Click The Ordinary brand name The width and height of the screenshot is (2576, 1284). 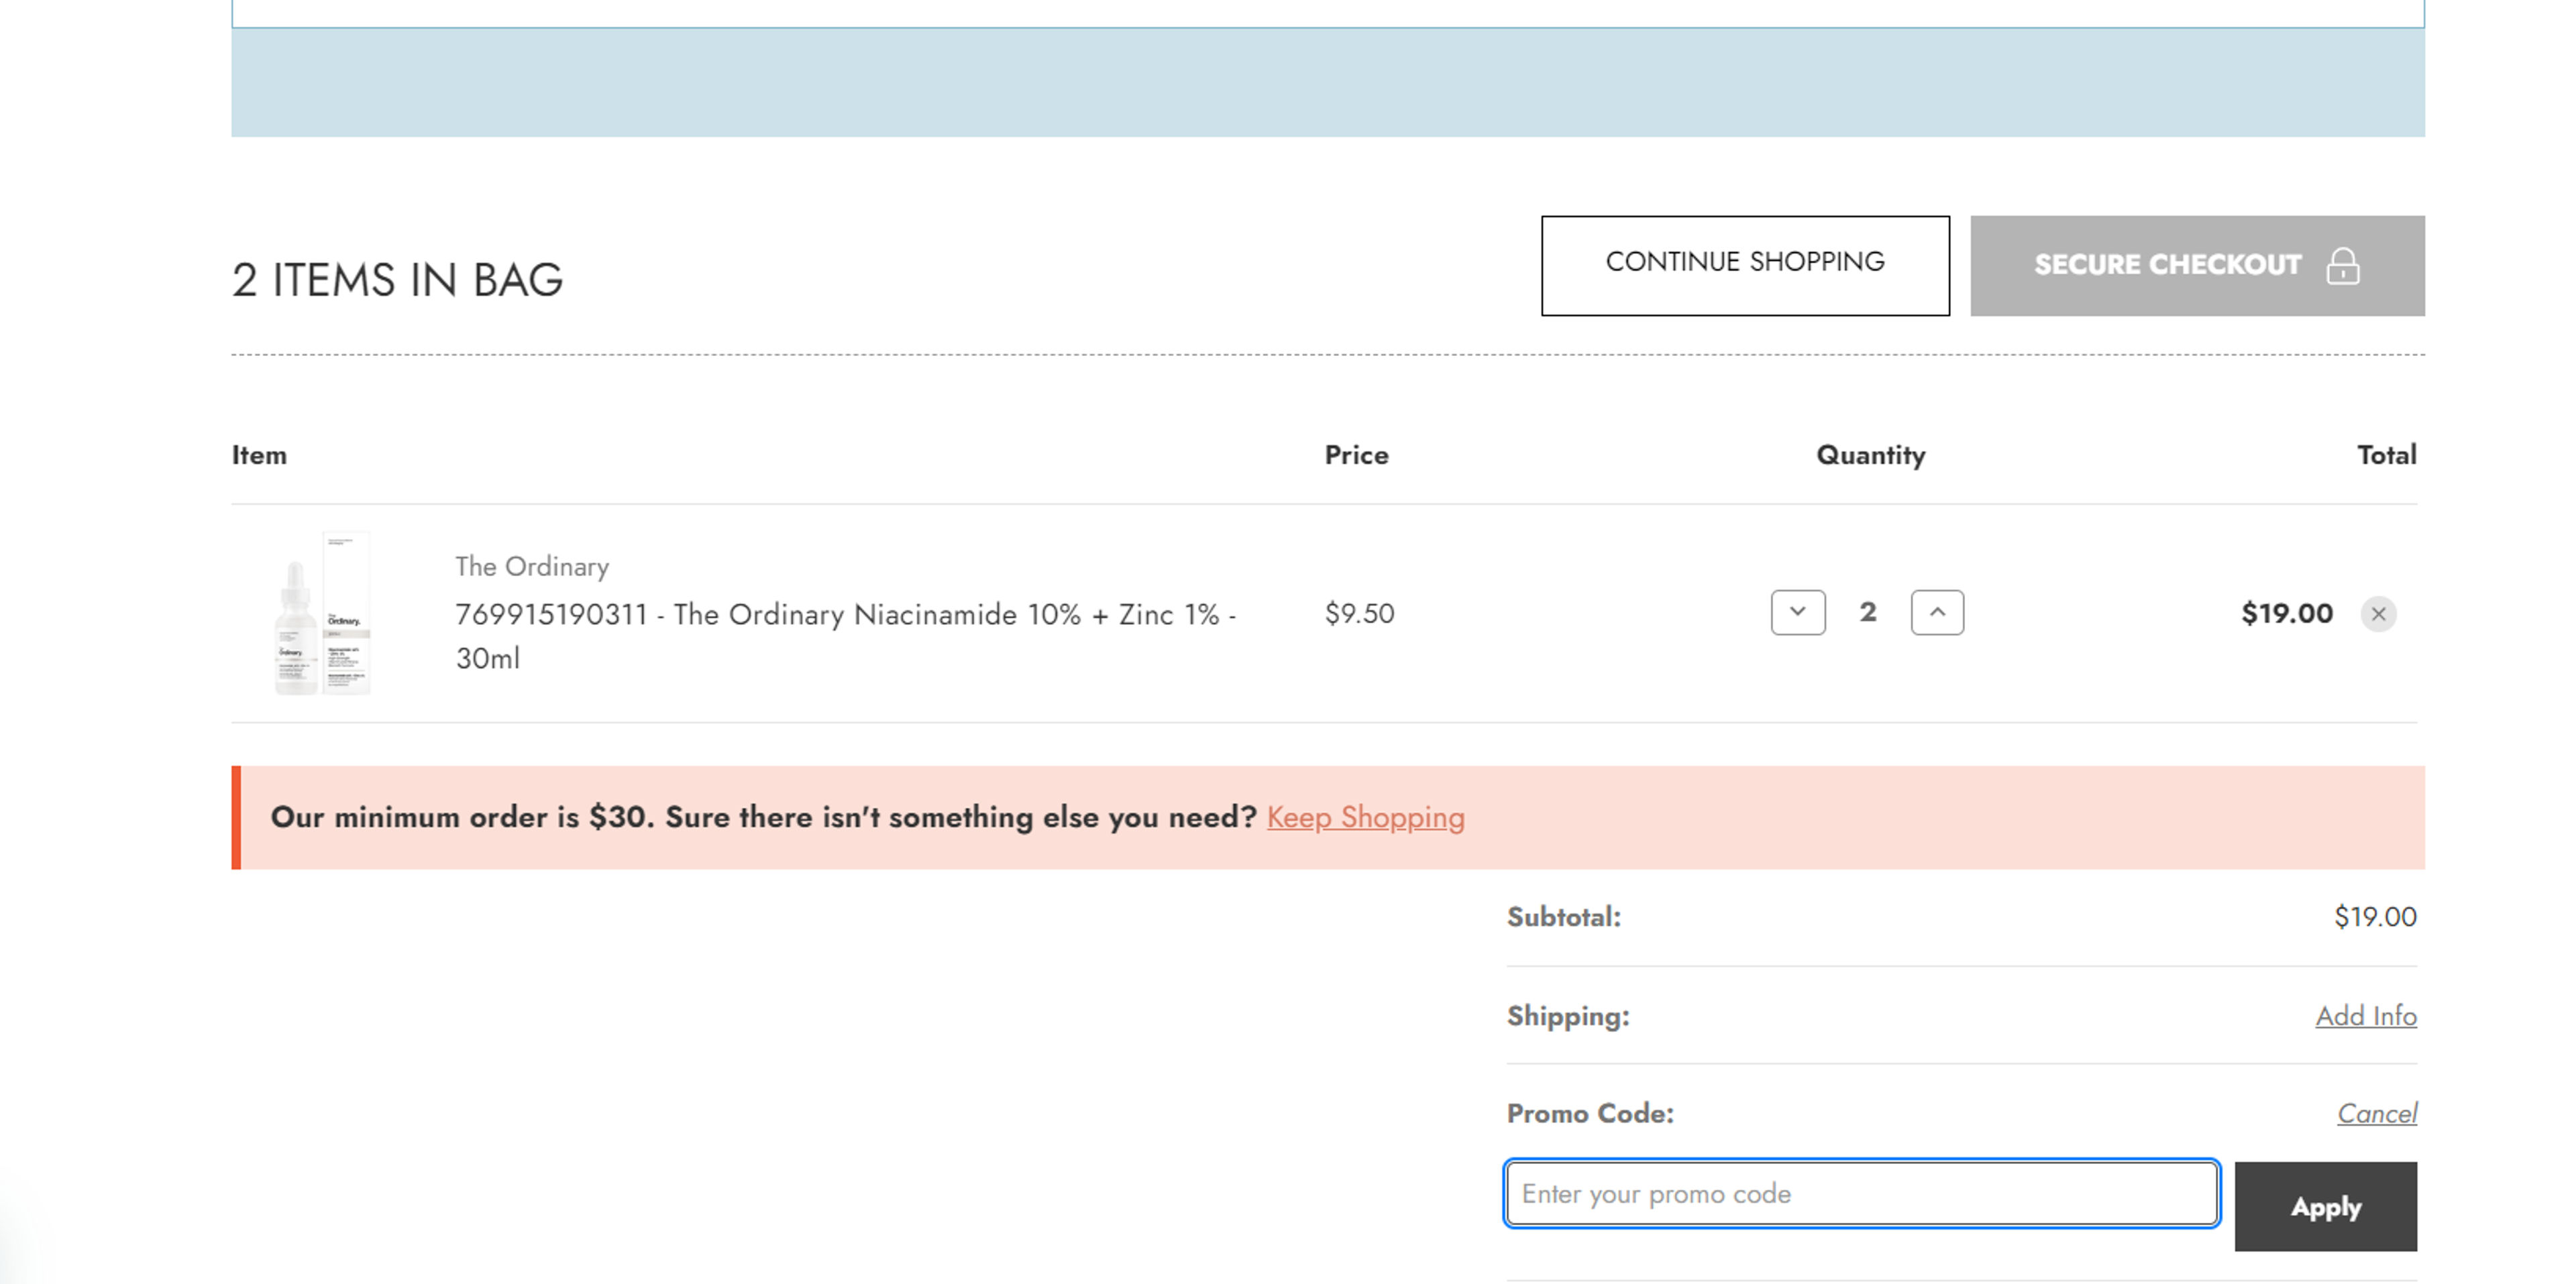(532, 567)
